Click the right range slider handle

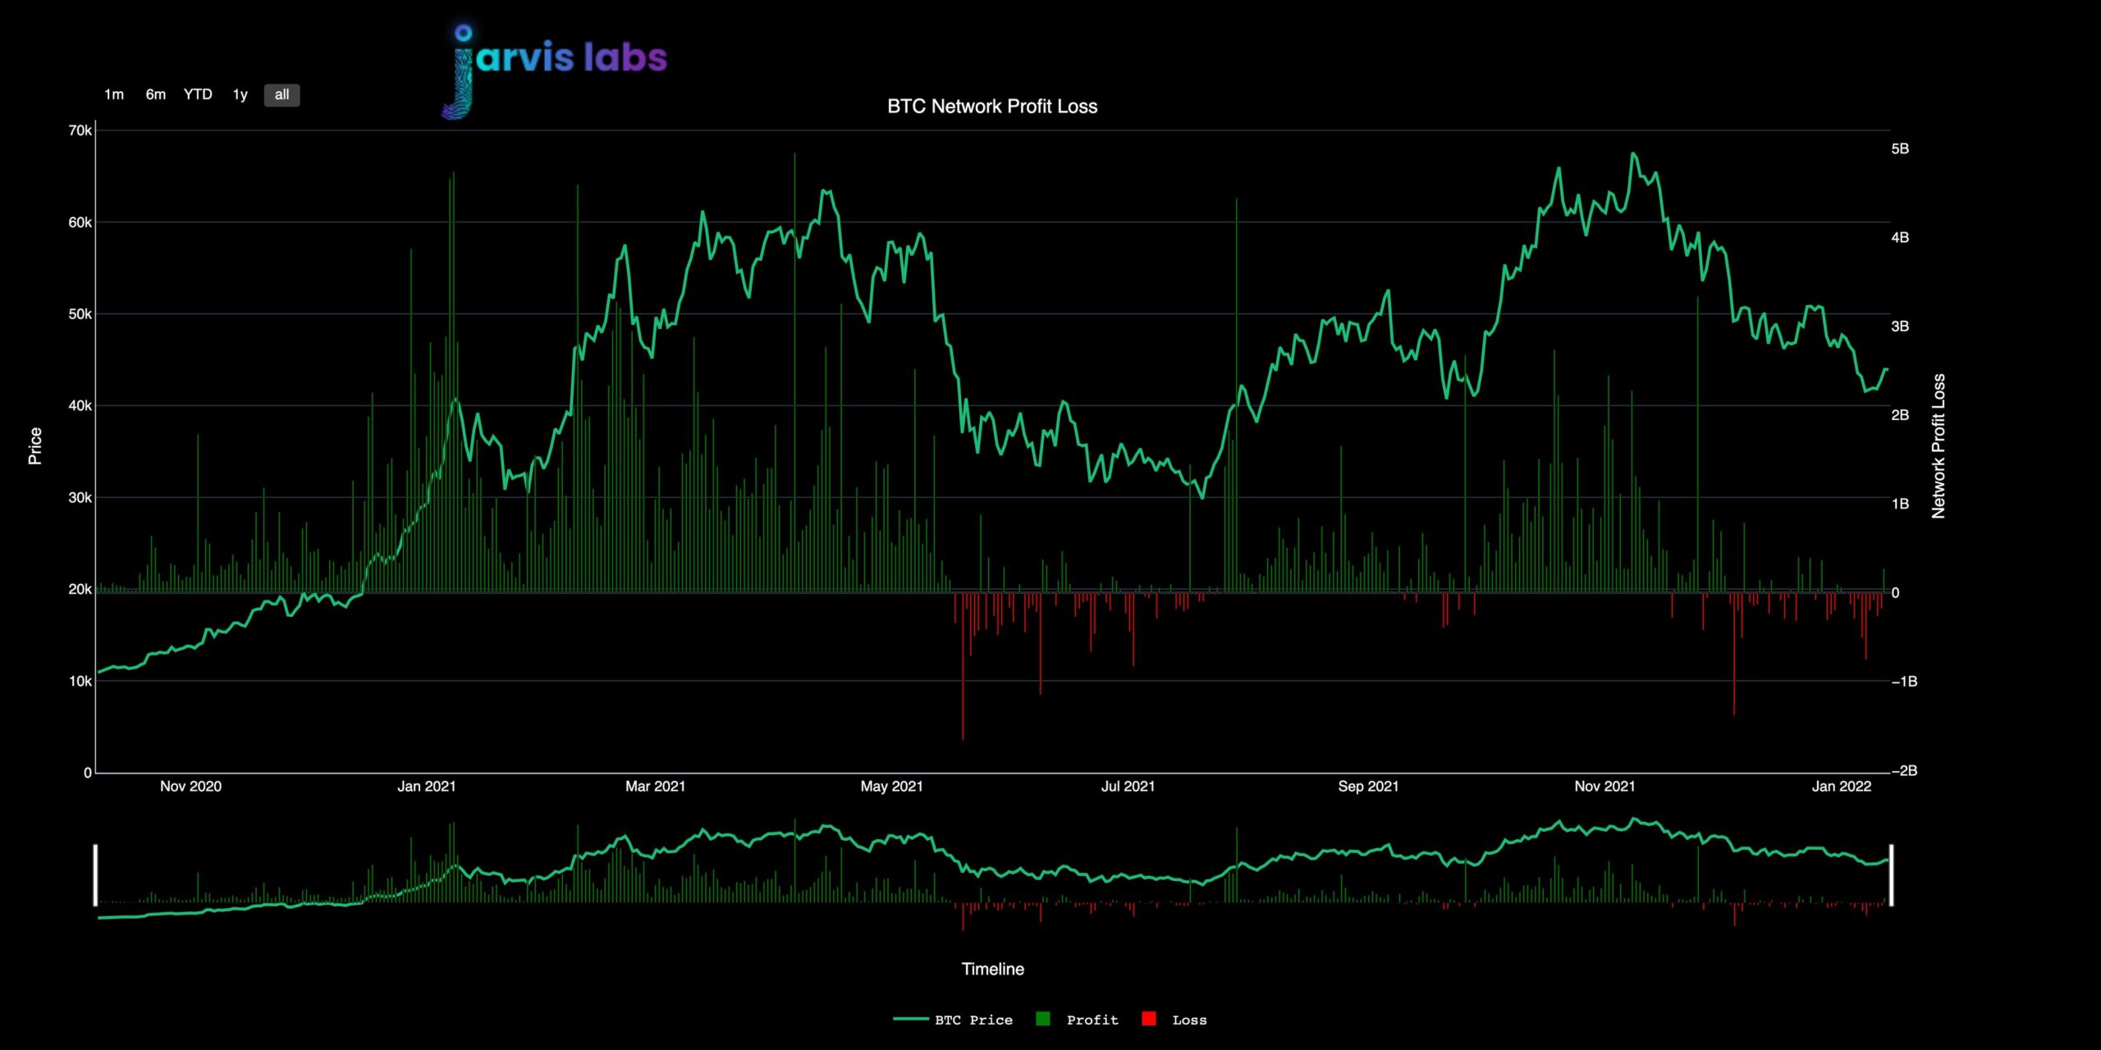pos(1892,875)
